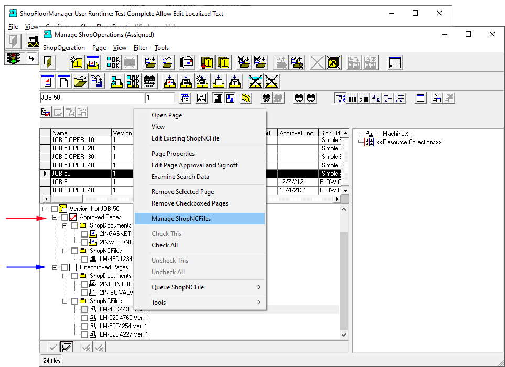This screenshot has width=505, height=367.
Task: Select Open Page in context menu
Action: click(x=200, y=115)
